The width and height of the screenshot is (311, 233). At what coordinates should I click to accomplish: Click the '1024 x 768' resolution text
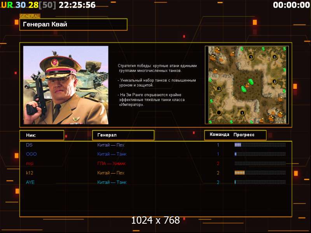155,220
